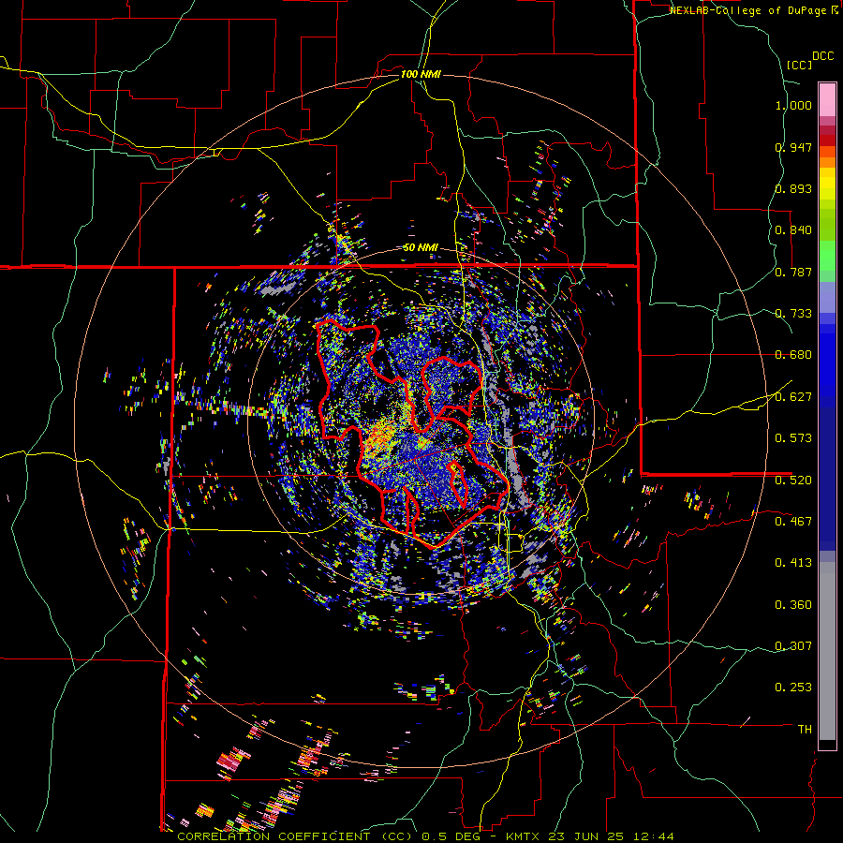Pick the bright blue segment near 0.680

[x=827, y=361]
